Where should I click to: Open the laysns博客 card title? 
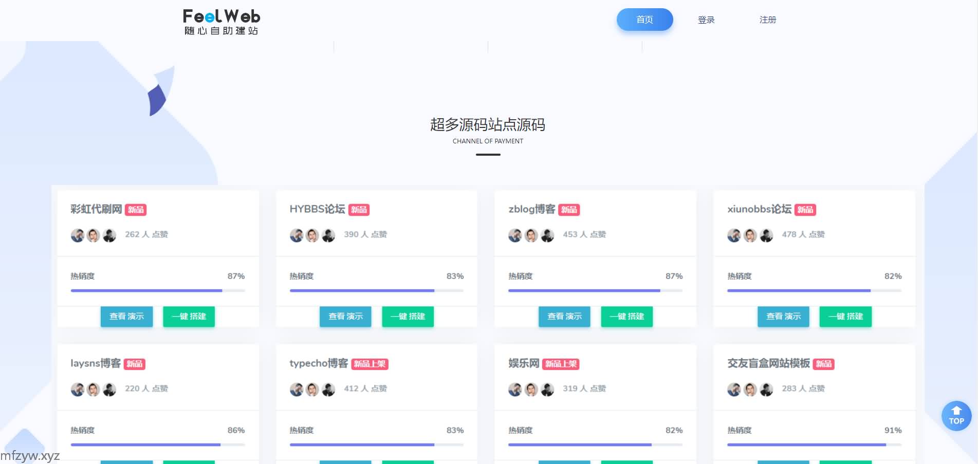(x=96, y=363)
